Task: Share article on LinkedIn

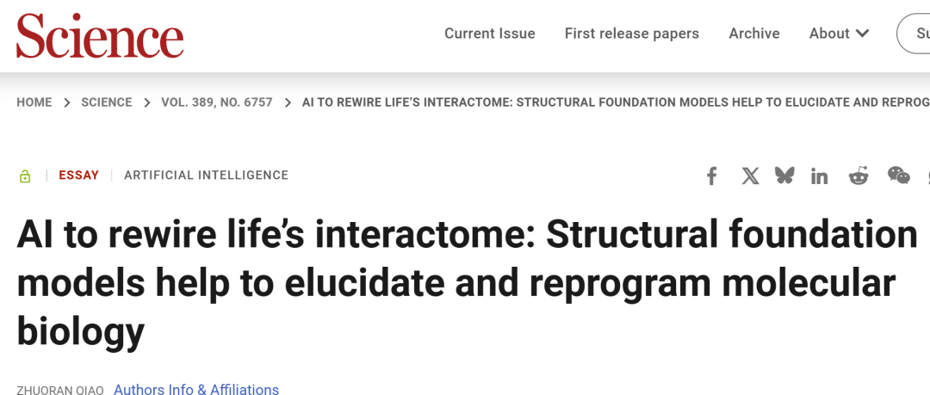Action: coord(819,176)
